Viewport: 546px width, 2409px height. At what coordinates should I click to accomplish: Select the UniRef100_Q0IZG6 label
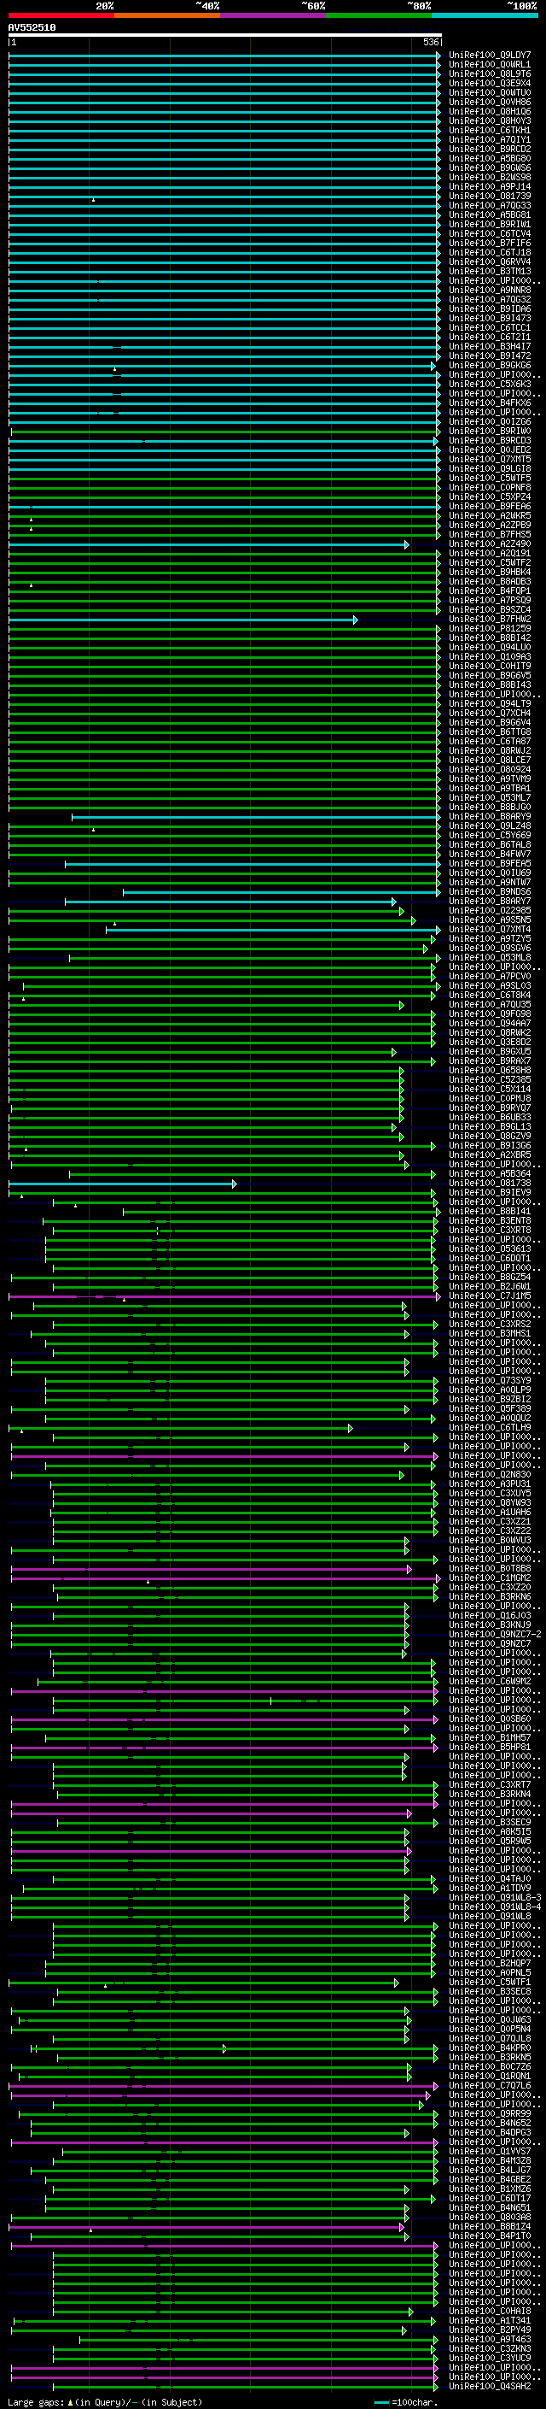point(490,422)
